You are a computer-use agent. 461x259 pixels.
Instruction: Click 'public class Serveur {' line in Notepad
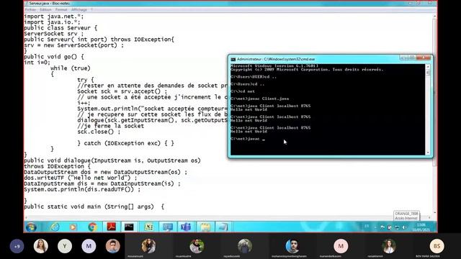[61, 28]
